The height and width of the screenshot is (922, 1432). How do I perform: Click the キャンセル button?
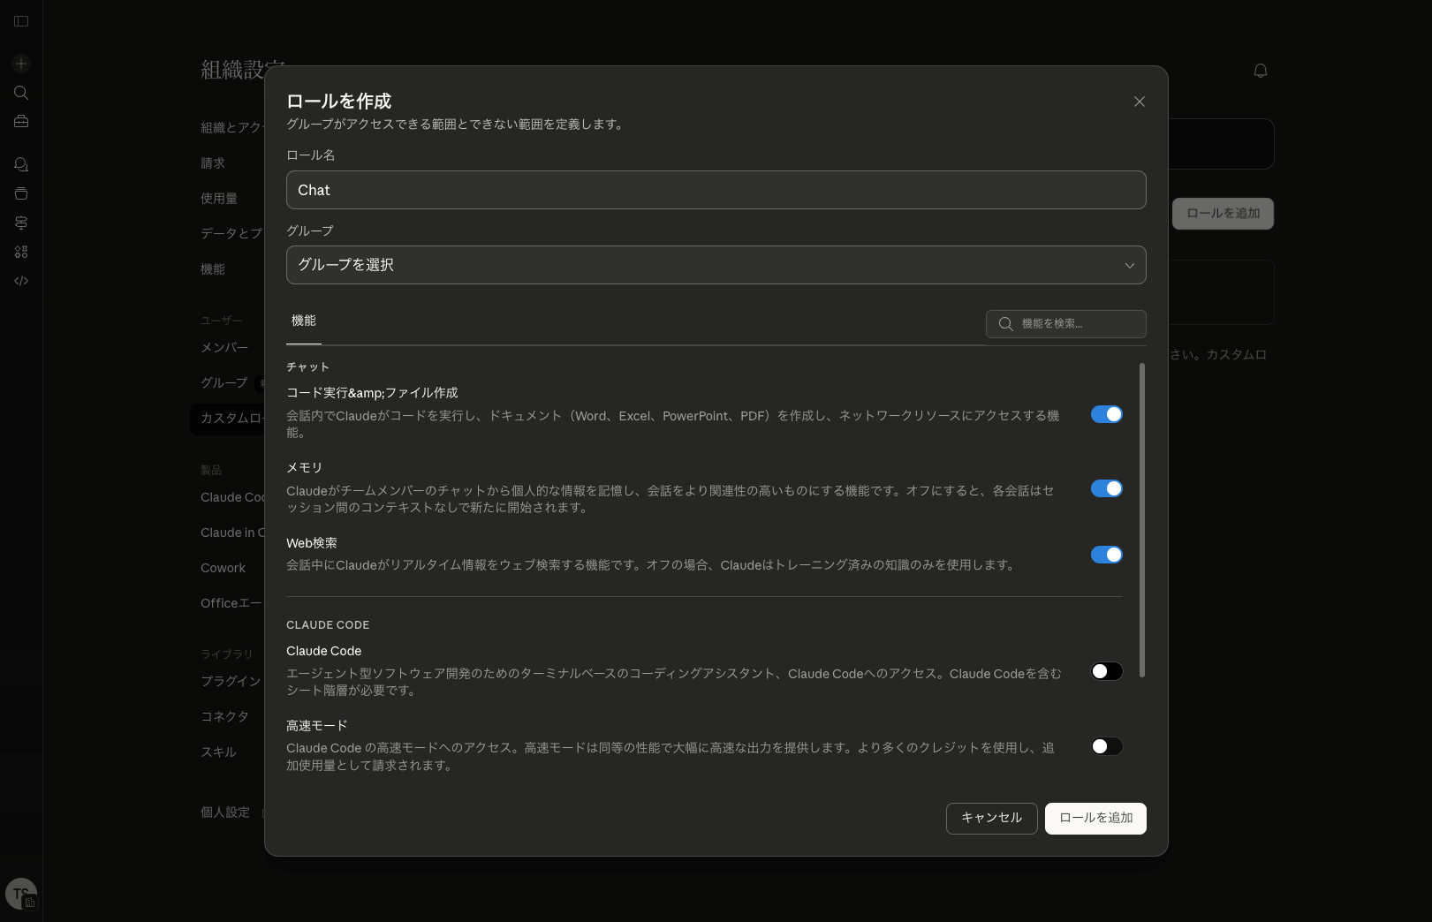pyautogui.click(x=991, y=819)
